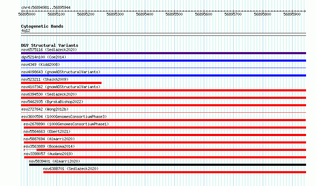The width and height of the screenshot is (316, 186).
Task: Open the nsv4349 (Kidd2008) variant label
Action: 40,64
